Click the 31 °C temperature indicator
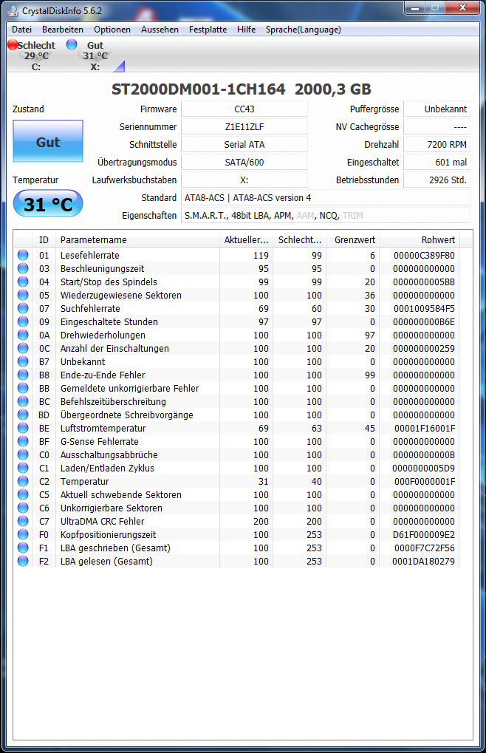 coord(48,204)
